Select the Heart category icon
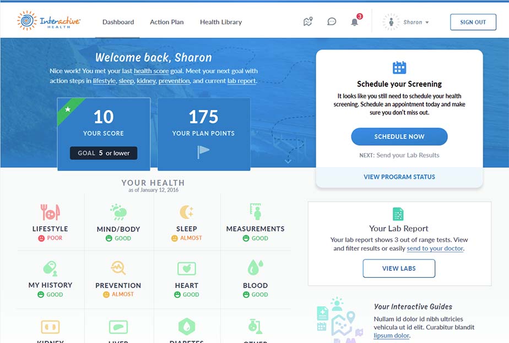Image resolution: width=509 pixels, height=343 pixels. click(x=186, y=268)
